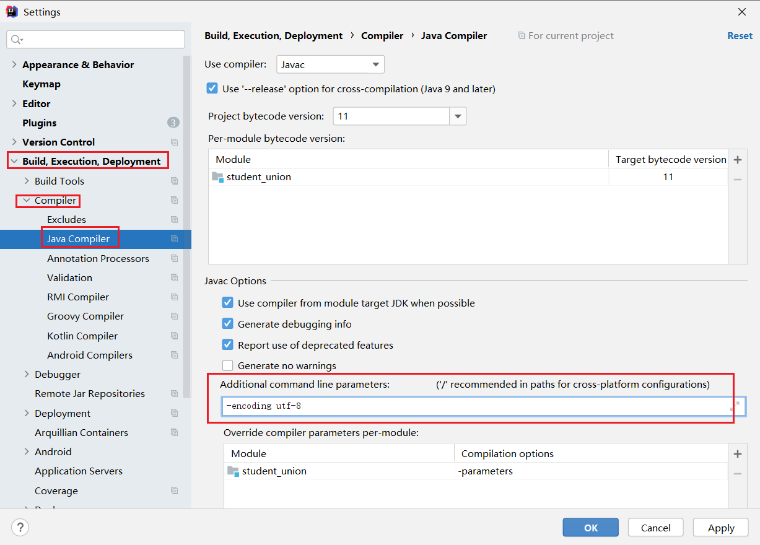Click project-level icon beside Annotation Processors
This screenshot has width=760, height=545.
[x=174, y=258]
